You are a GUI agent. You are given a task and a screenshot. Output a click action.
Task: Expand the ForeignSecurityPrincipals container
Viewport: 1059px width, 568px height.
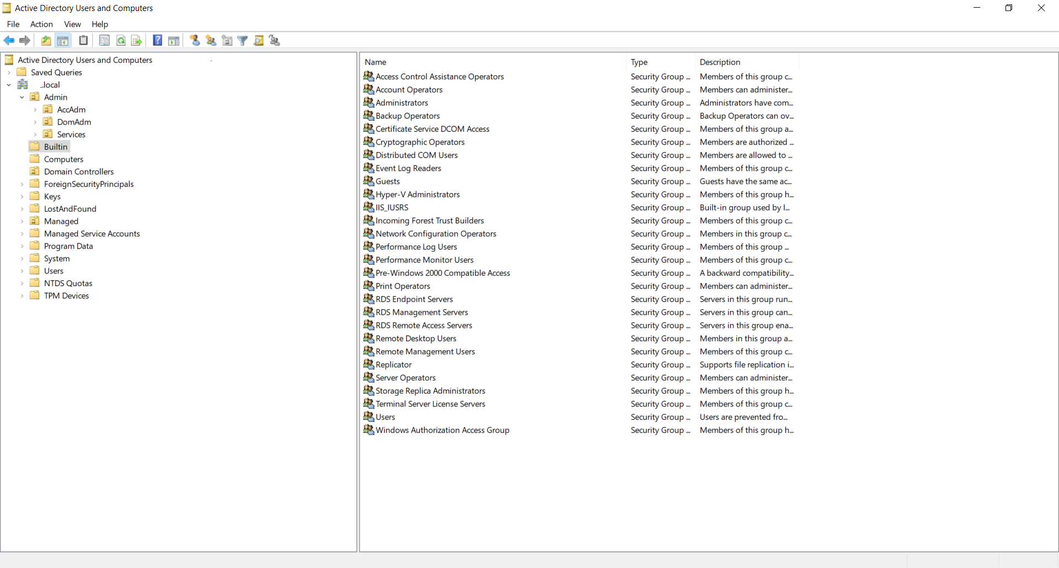tap(22, 184)
